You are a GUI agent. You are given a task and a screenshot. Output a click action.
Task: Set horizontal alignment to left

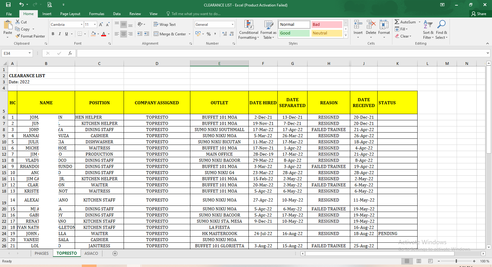(x=117, y=34)
